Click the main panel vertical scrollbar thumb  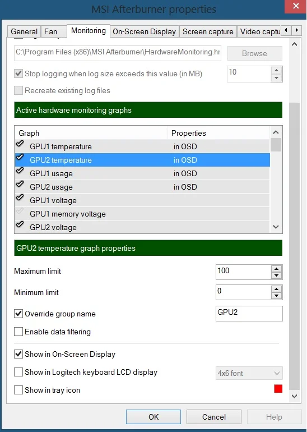[x=294, y=247]
